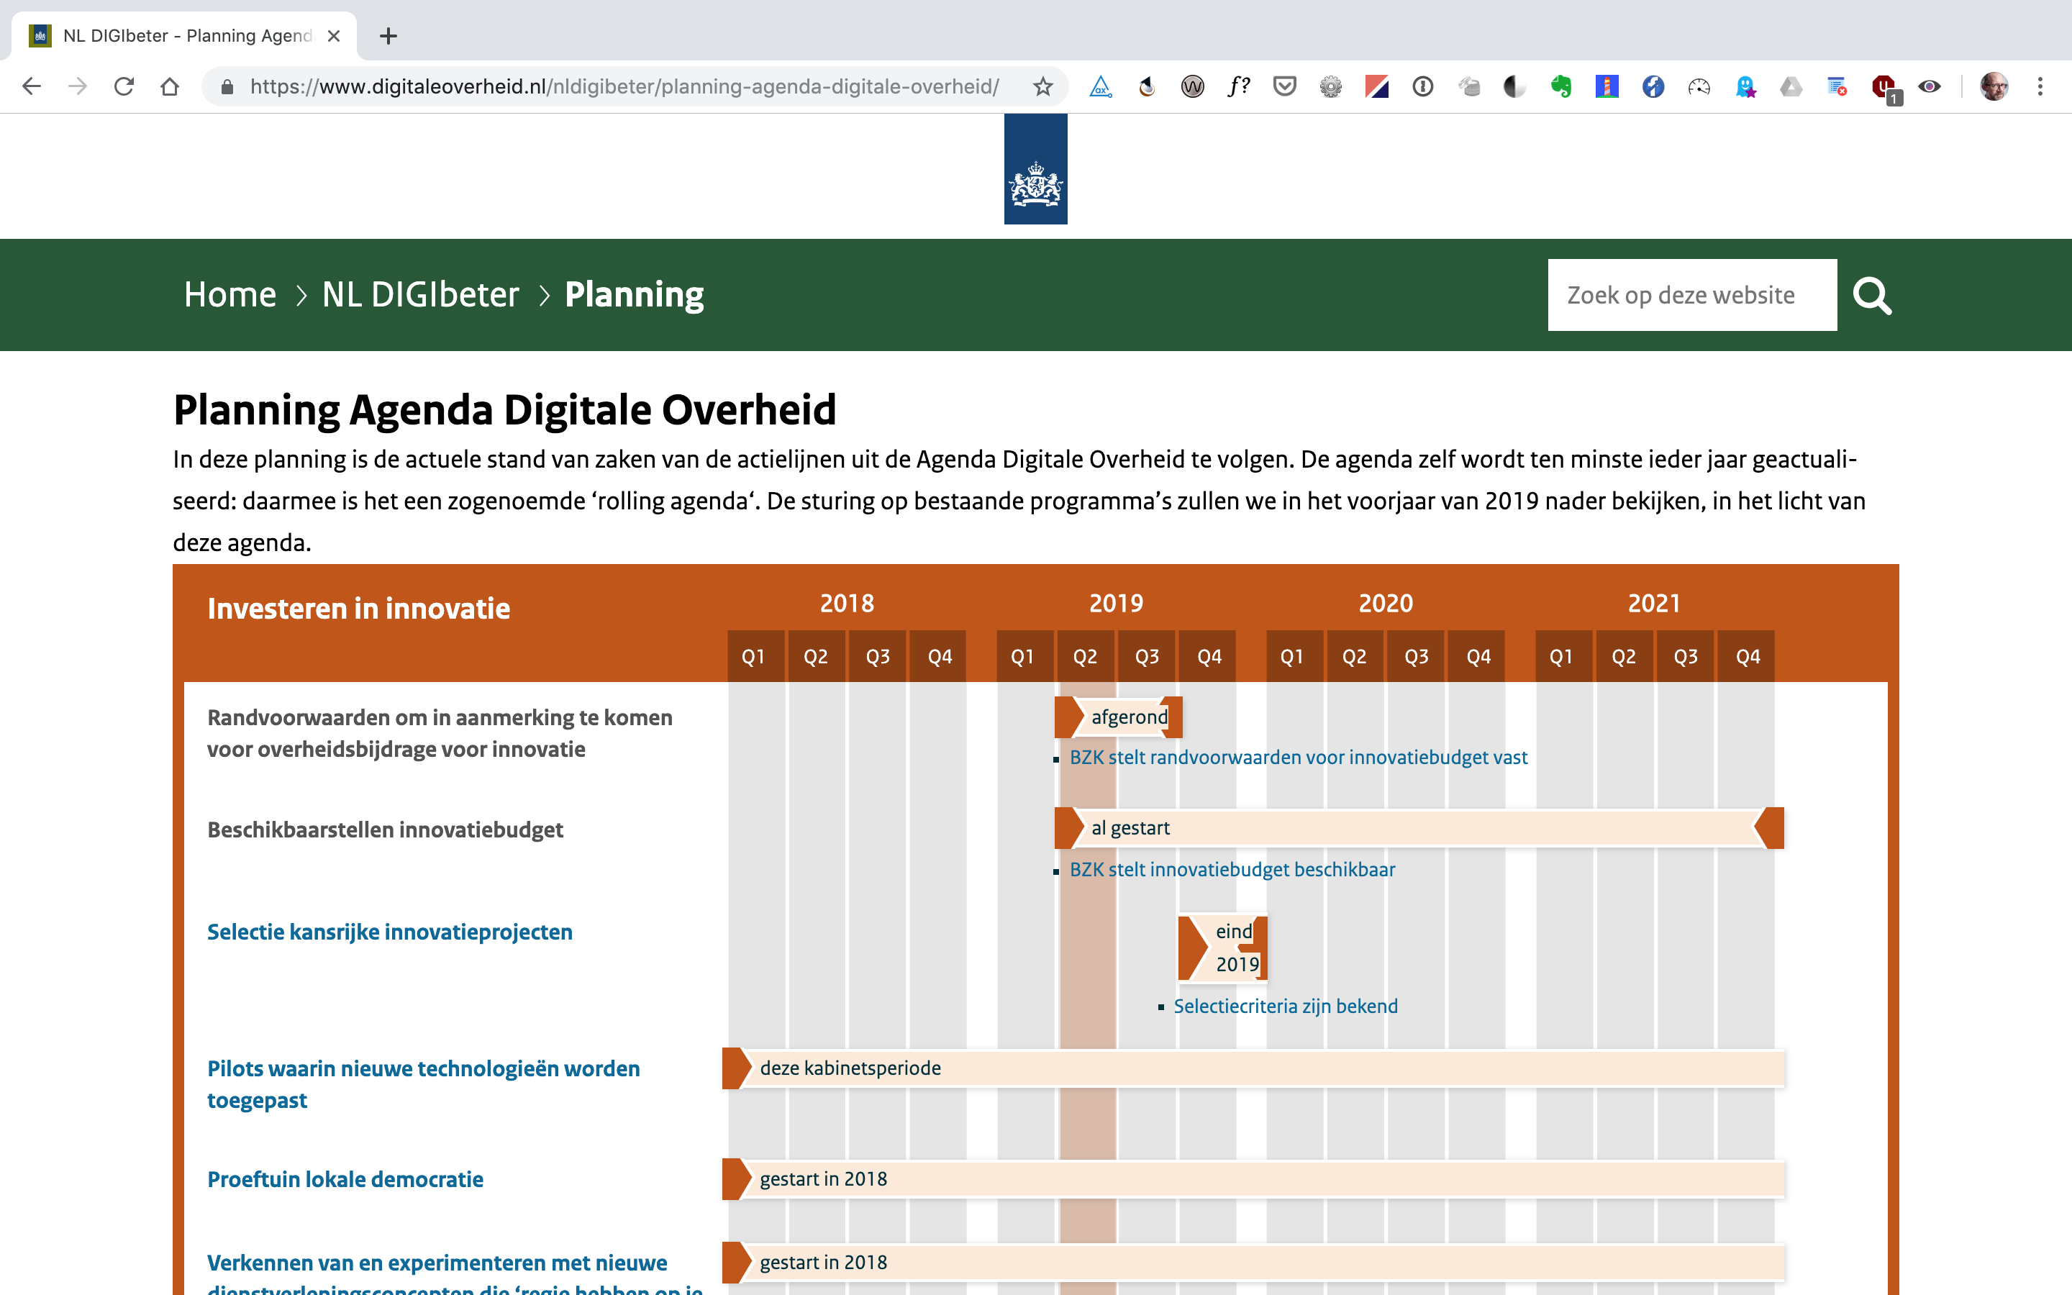The width and height of the screenshot is (2072, 1295).
Task: Go to Home breadcrumb
Action: click(230, 295)
